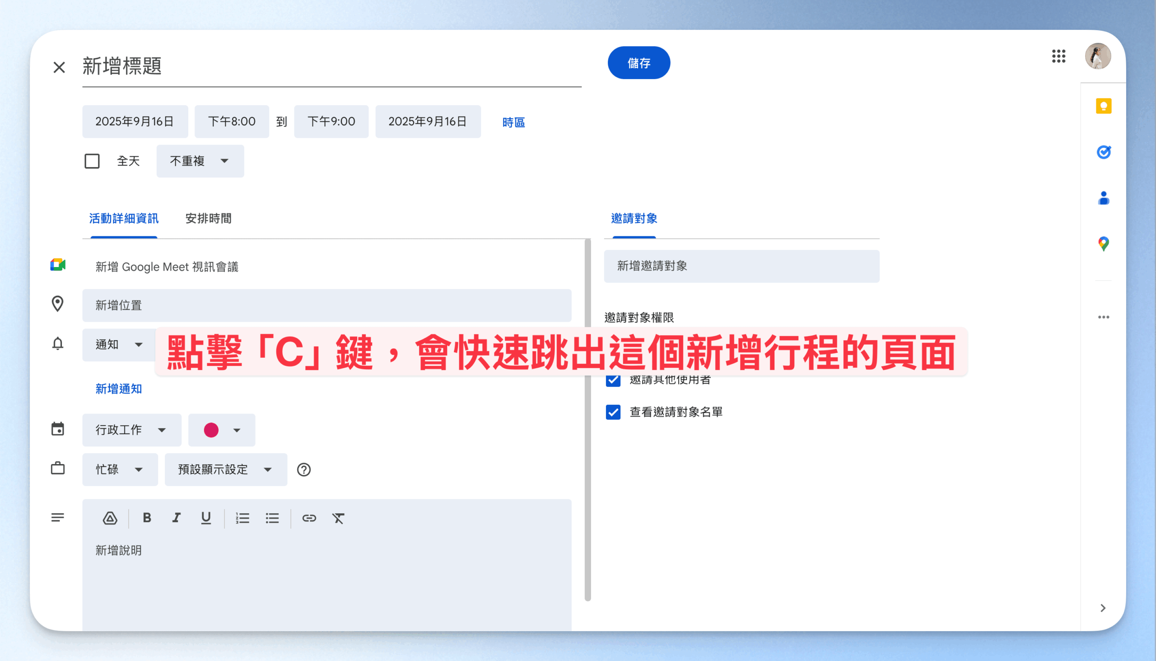
Task: Click the blue 儲存 button
Action: [639, 63]
